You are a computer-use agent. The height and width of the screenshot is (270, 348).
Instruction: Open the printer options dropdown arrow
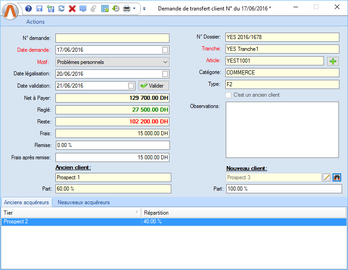[134, 9]
